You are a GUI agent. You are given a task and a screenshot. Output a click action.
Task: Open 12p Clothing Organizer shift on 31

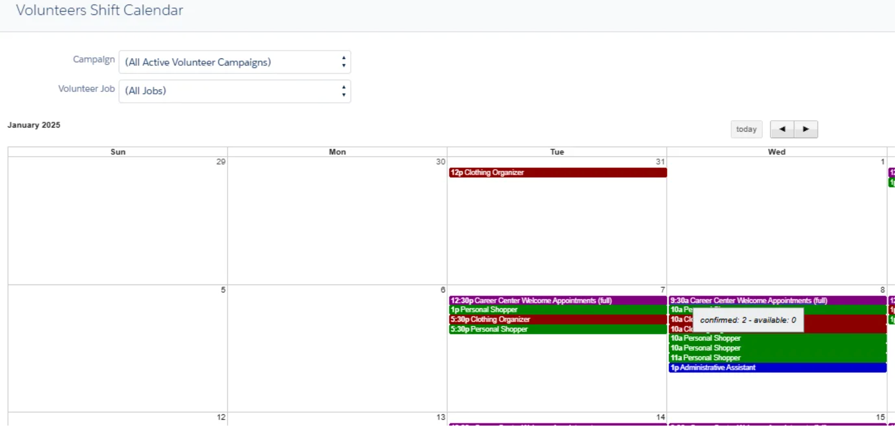pyautogui.click(x=558, y=173)
